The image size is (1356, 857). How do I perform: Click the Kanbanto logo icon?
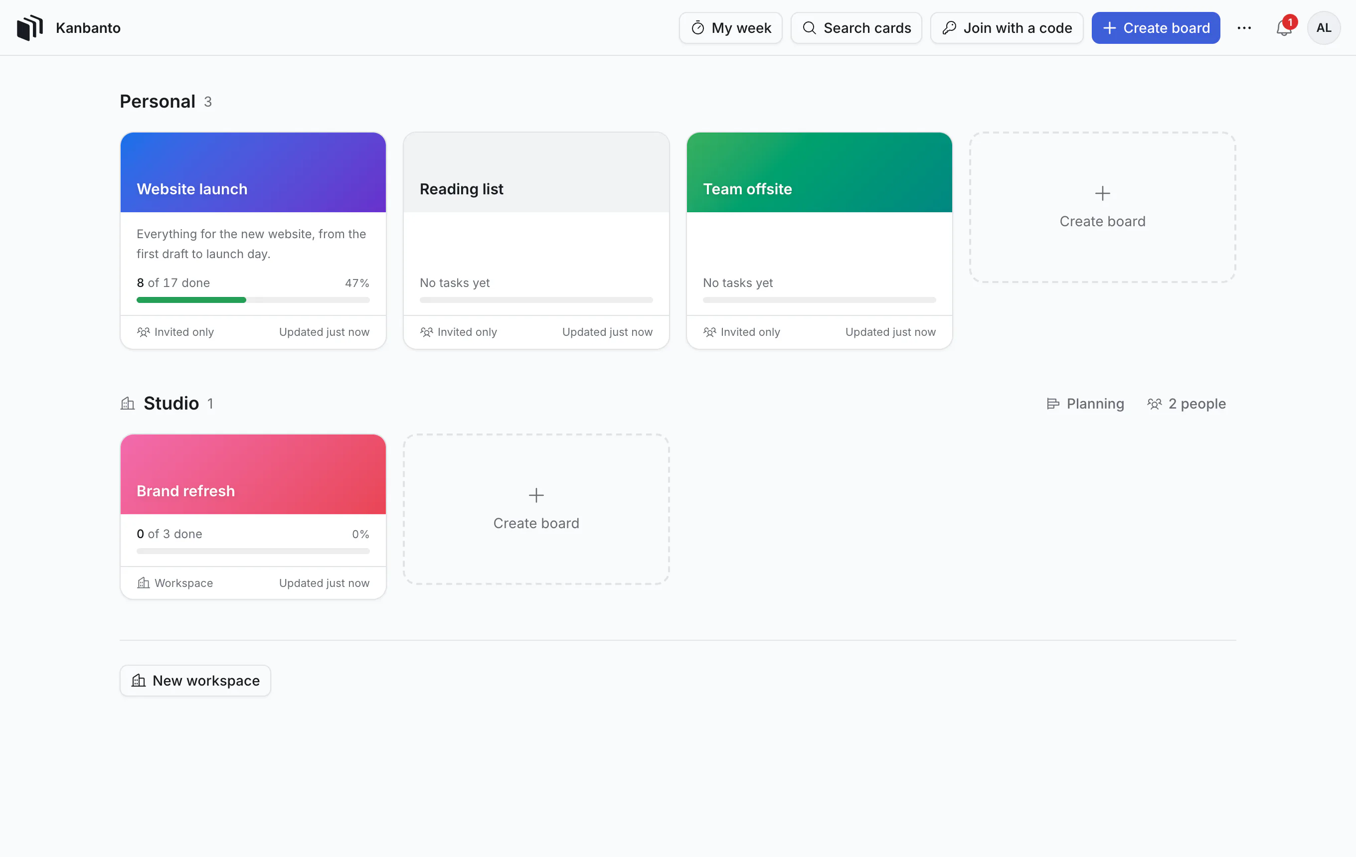tap(30, 27)
